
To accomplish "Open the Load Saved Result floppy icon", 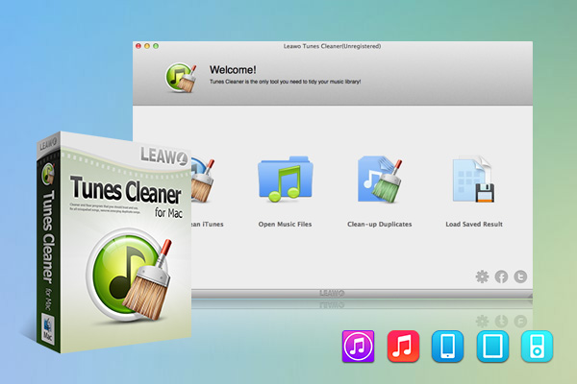I will click(473, 180).
